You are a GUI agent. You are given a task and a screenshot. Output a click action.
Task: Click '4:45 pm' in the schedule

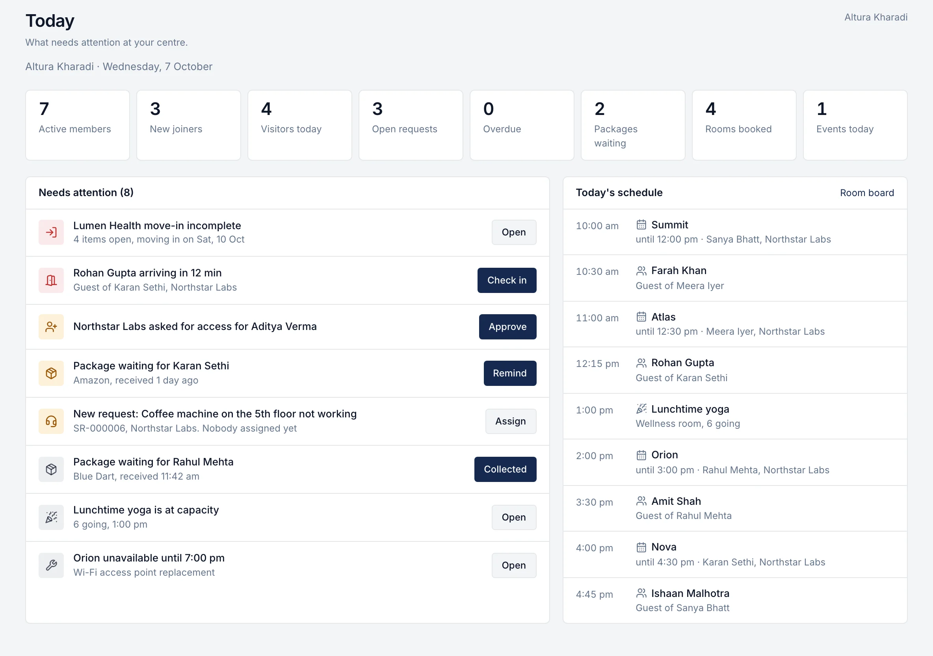tap(594, 594)
